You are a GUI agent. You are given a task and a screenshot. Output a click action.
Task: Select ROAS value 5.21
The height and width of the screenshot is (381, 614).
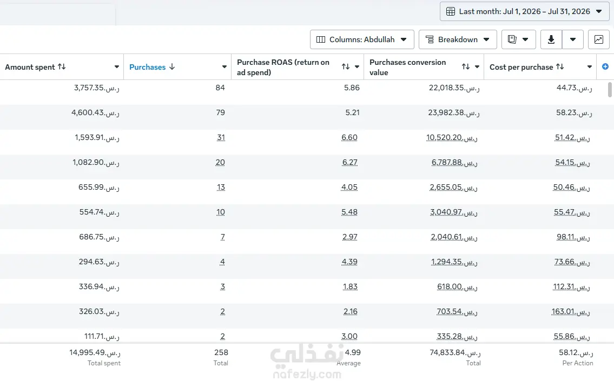click(352, 112)
